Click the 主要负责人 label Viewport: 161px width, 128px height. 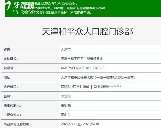tap(12, 115)
